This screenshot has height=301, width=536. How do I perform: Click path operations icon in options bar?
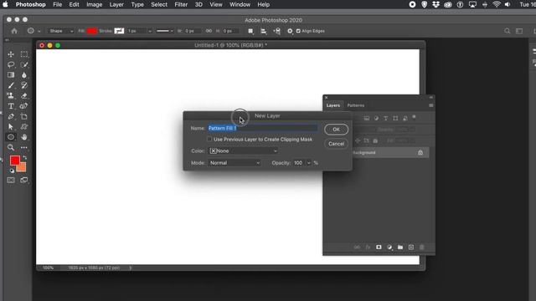250,31
